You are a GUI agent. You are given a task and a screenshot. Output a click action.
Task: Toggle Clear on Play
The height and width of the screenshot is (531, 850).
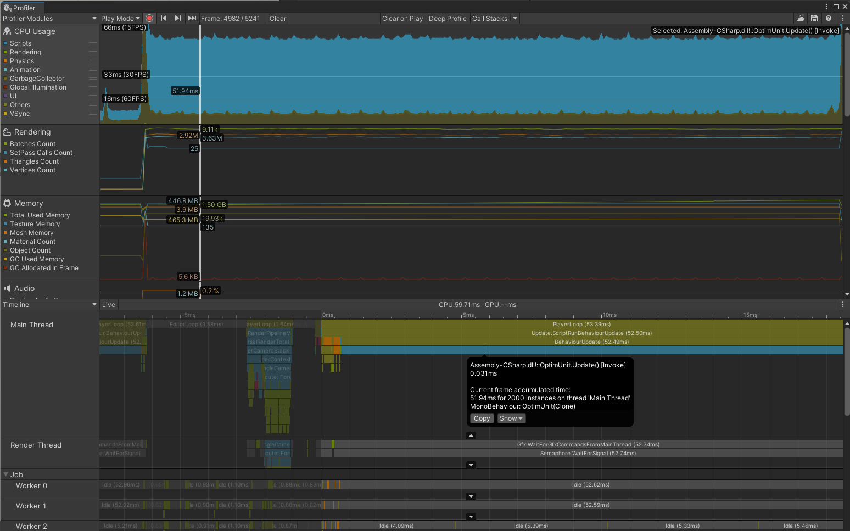402,18
